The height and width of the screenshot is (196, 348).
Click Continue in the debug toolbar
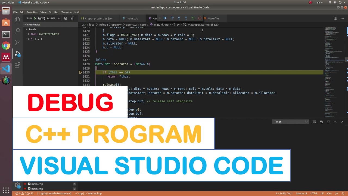click(165, 18)
